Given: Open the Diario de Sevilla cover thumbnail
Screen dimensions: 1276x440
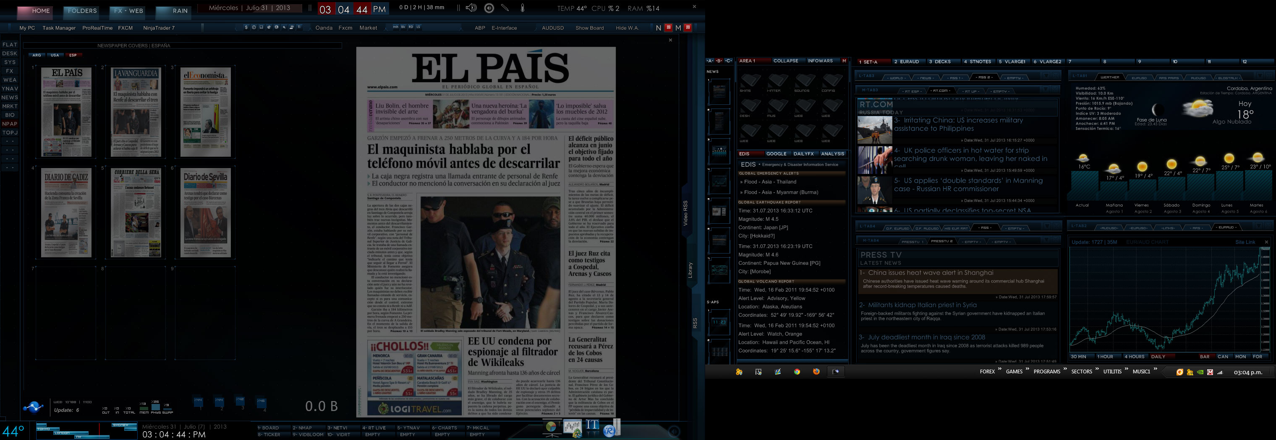Looking at the screenshot, I should (x=205, y=212).
